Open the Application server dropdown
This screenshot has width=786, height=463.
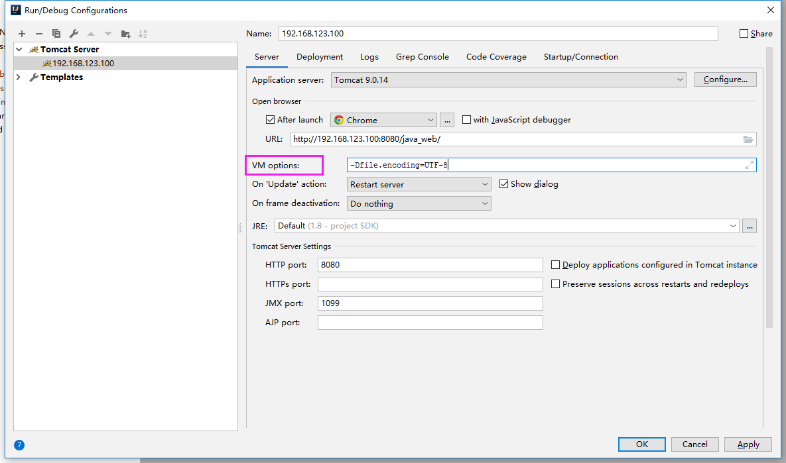tap(679, 79)
